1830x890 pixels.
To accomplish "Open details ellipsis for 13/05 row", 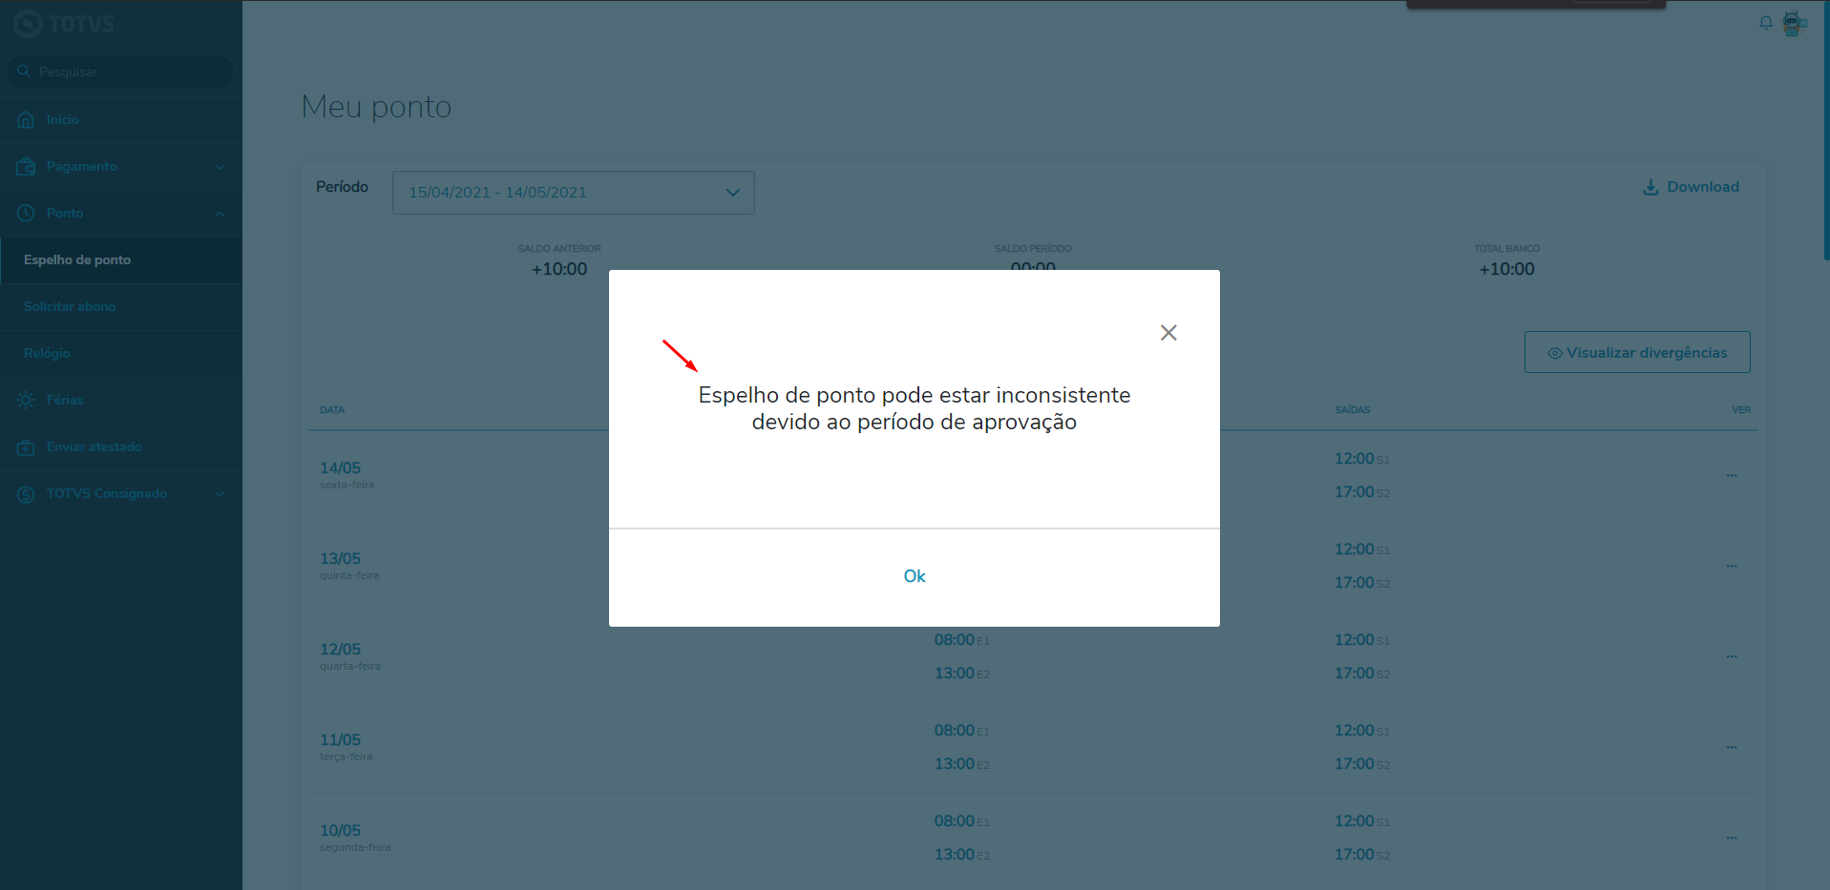I will pos(1732,566).
